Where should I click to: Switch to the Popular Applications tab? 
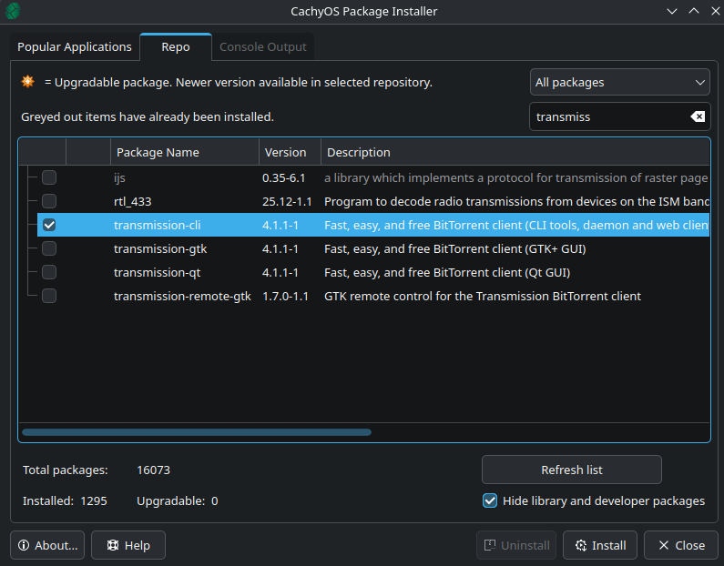coord(75,47)
